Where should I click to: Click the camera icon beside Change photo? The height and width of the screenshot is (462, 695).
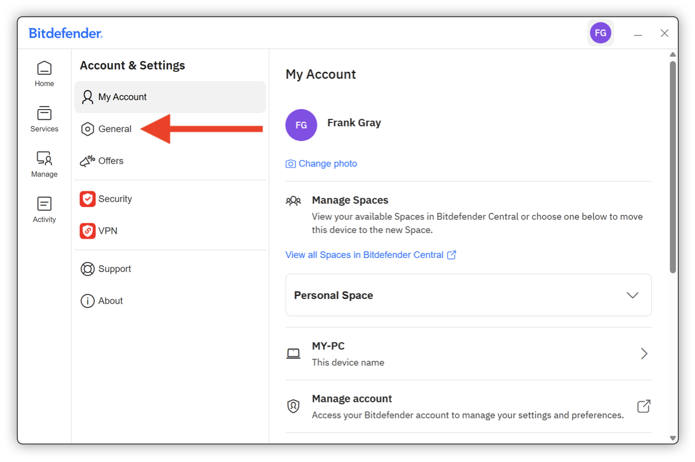click(291, 164)
